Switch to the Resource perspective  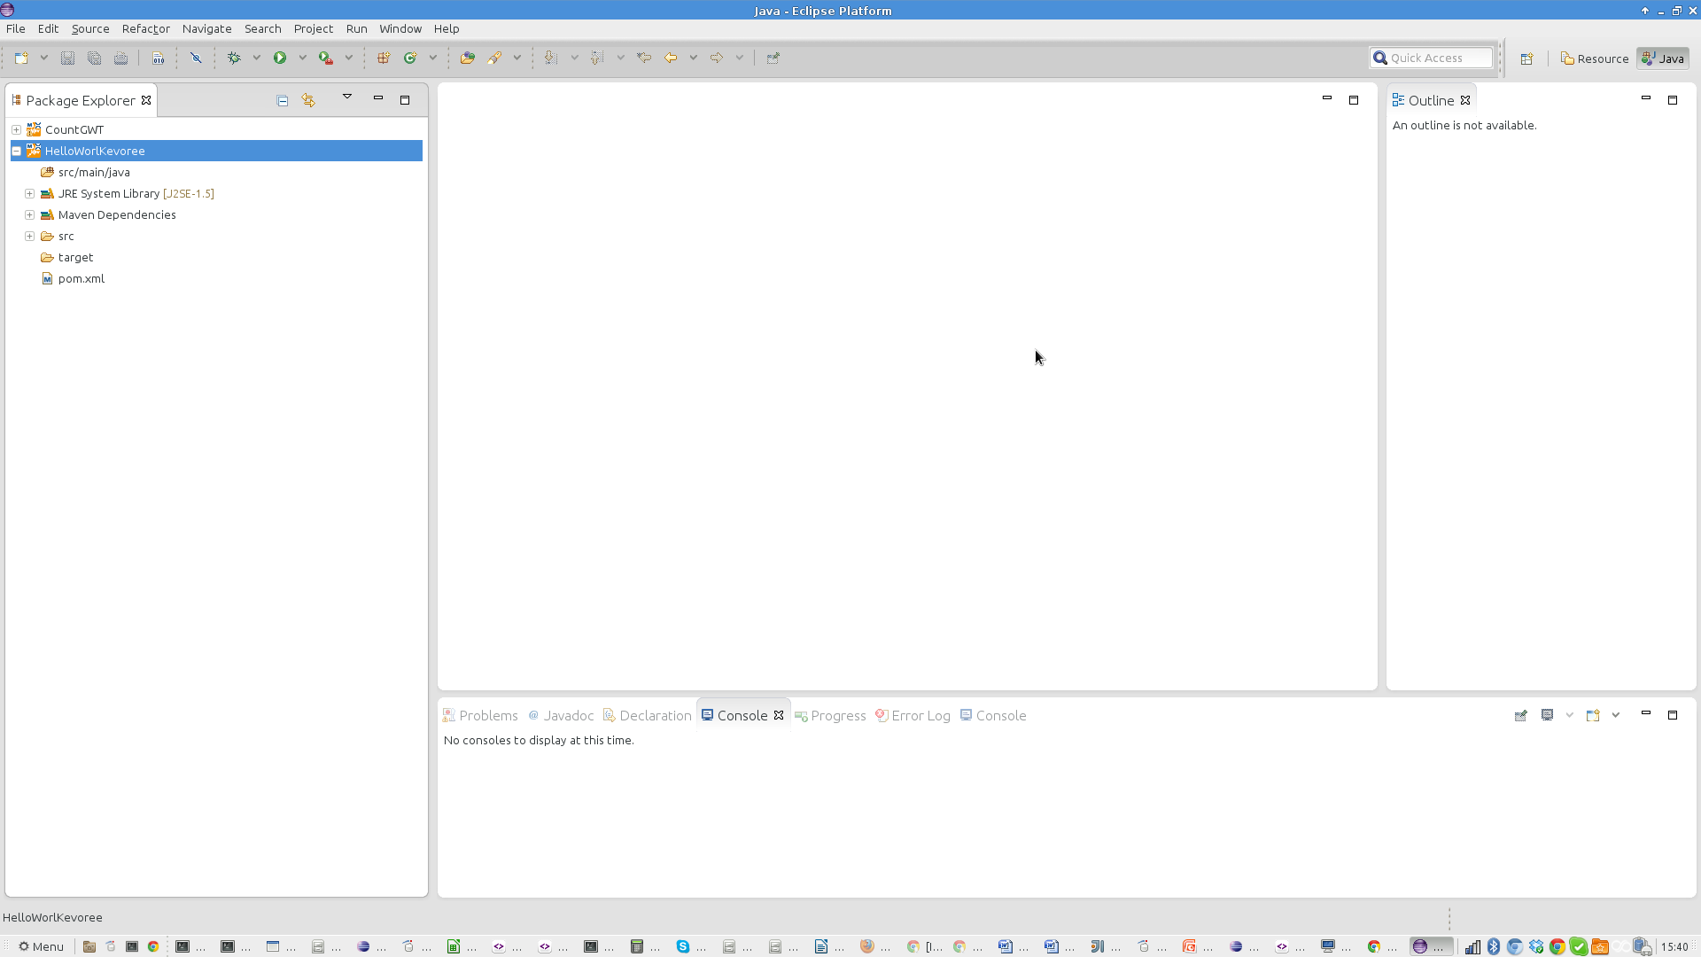tap(1595, 58)
